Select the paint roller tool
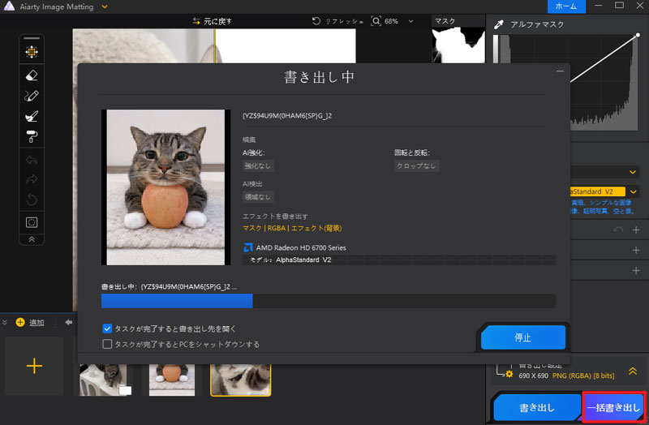 point(32,136)
